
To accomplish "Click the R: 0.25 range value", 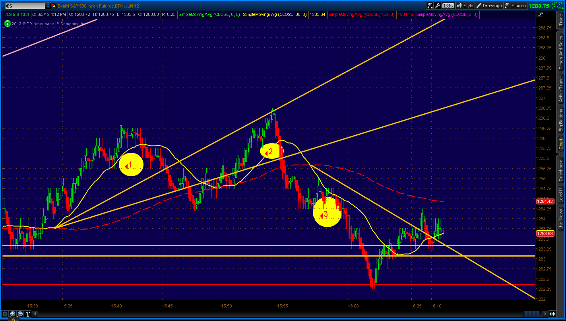I will pyautogui.click(x=169, y=15).
